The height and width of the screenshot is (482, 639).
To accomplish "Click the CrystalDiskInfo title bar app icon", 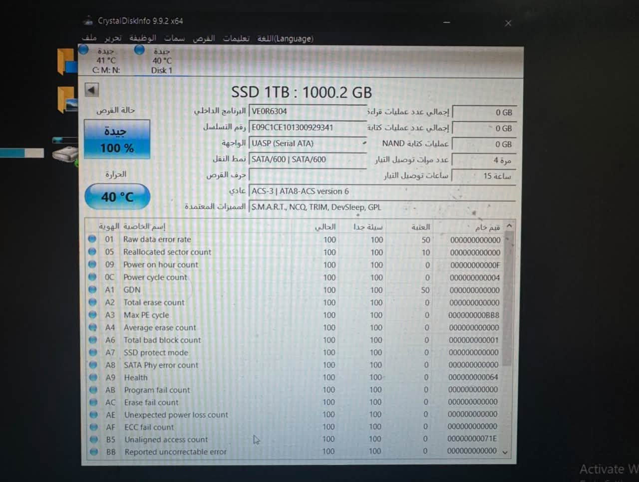I will tap(88, 21).
